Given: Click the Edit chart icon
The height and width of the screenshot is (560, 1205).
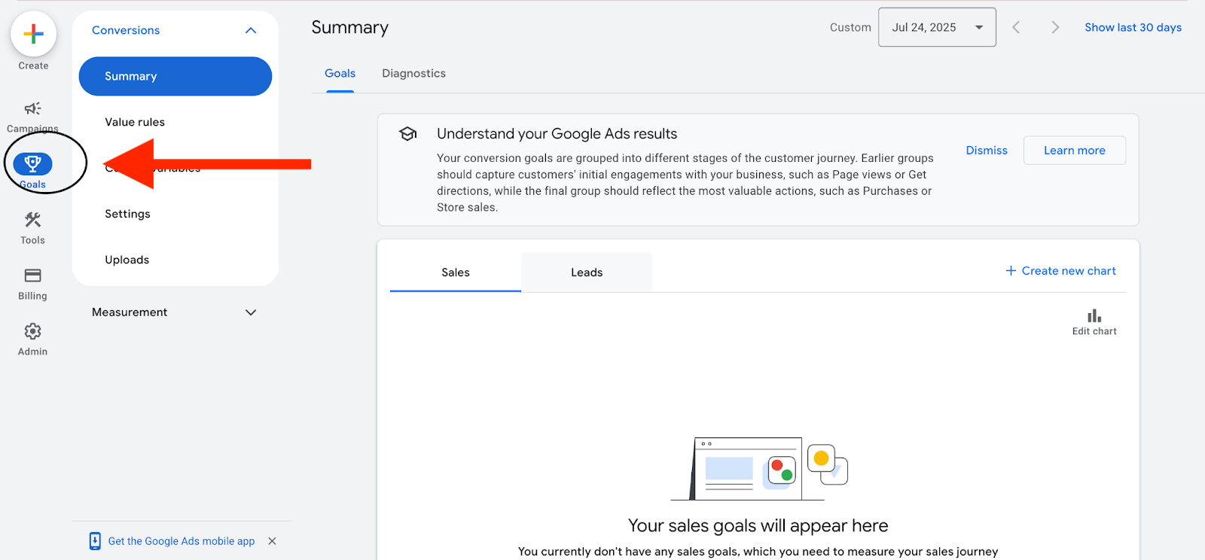Looking at the screenshot, I should coord(1094,317).
